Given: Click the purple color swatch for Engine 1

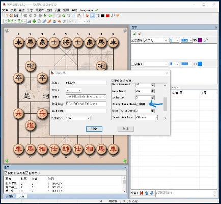Looking at the screenshot, I should click(x=200, y=40).
